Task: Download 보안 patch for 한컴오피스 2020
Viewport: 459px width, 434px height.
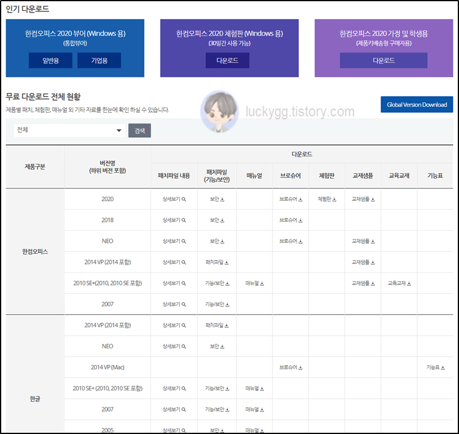Action: (x=217, y=199)
